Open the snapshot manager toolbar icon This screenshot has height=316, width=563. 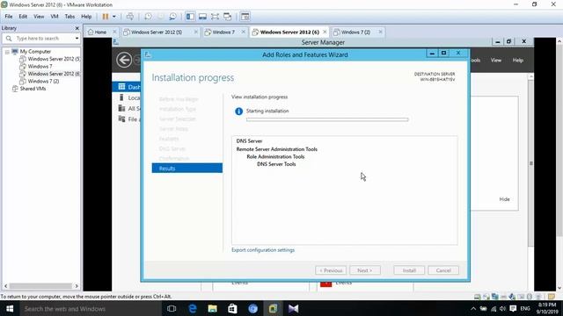click(172, 17)
